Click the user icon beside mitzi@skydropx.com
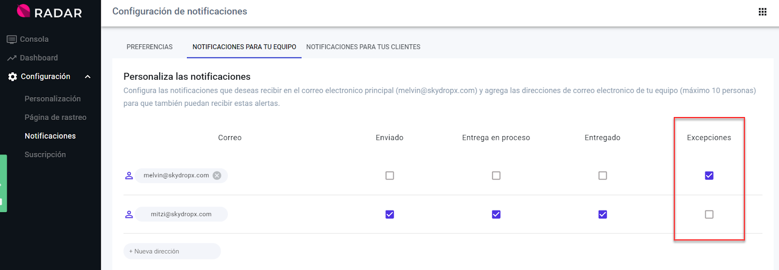The image size is (779, 270). (129, 214)
